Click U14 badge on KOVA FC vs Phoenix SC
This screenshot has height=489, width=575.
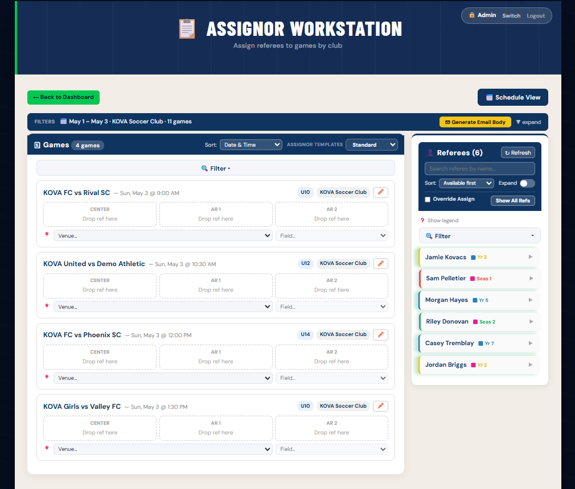[x=305, y=334]
